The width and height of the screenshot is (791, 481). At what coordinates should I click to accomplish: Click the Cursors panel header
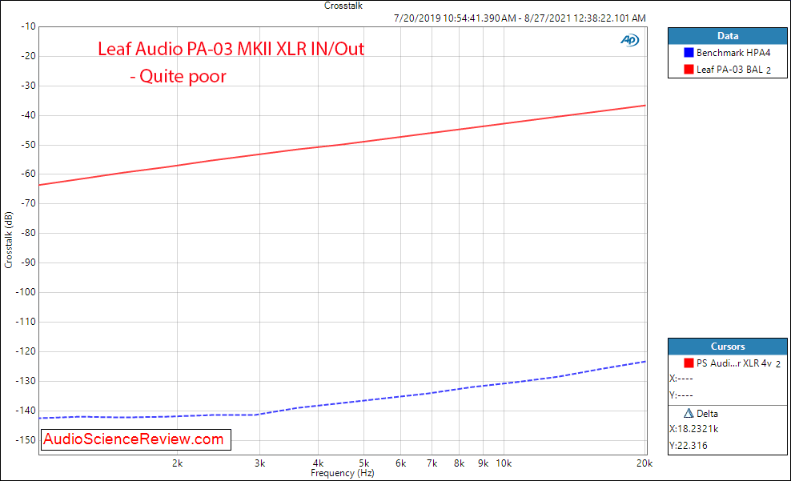click(728, 347)
